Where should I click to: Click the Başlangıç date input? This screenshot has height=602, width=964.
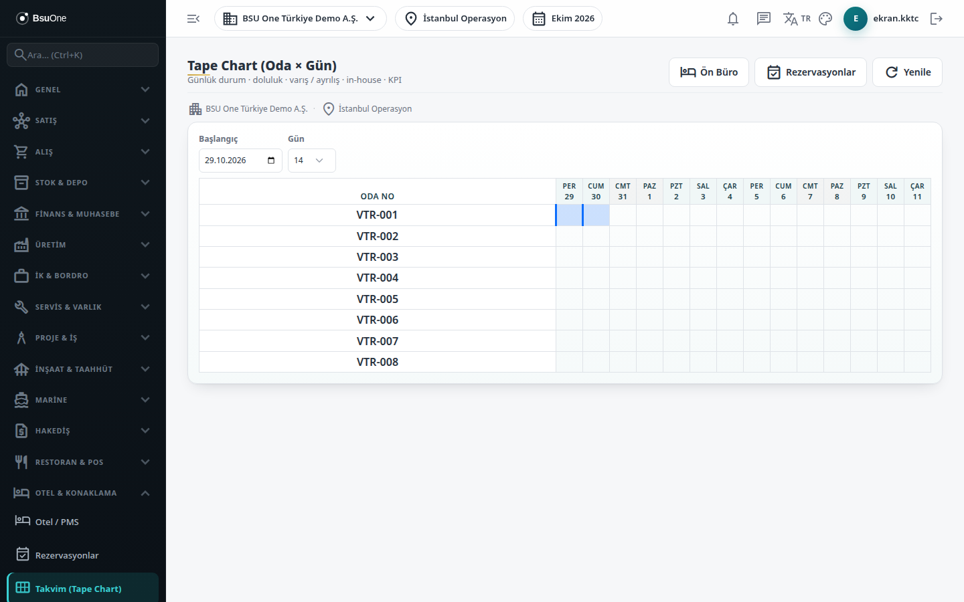(x=240, y=161)
